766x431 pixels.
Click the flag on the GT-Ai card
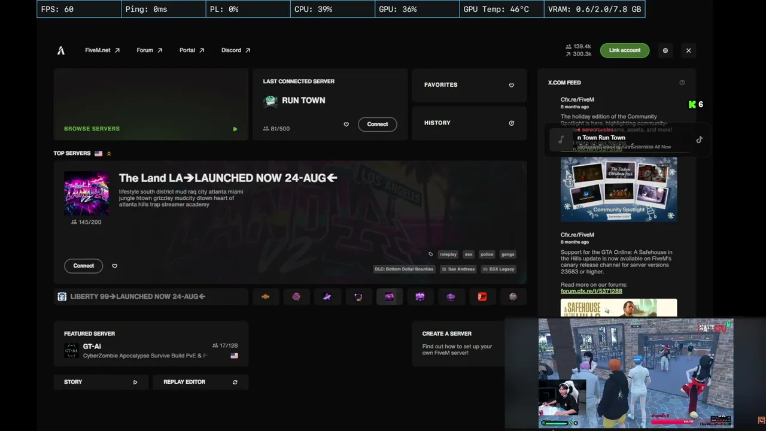[234, 356]
